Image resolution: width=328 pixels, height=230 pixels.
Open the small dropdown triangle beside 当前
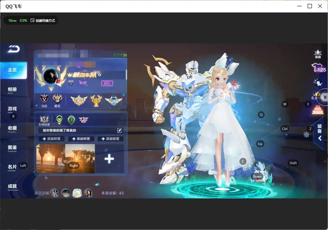(x=37, y=106)
